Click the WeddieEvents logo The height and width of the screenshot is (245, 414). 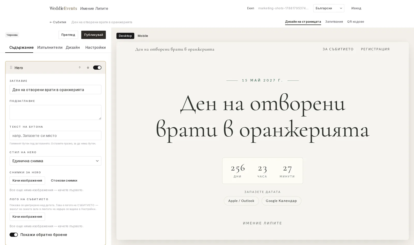pyautogui.click(x=63, y=8)
